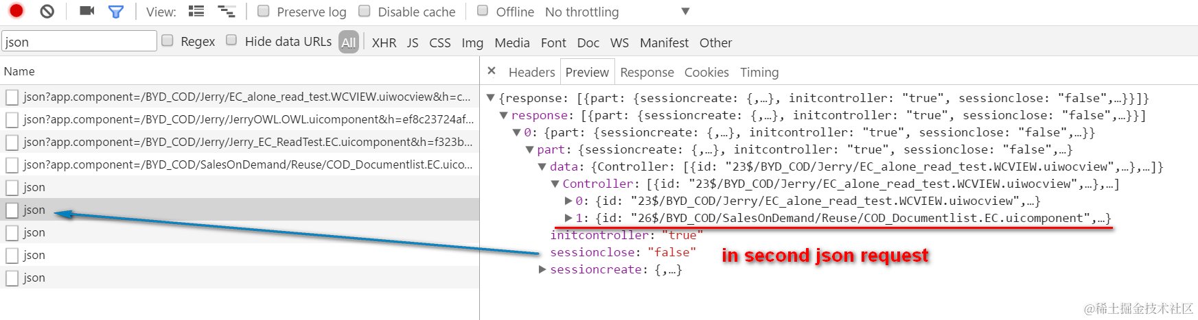The width and height of the screenshot is (1198, 320).
Task: Enable the Regex filter checkbox
Action: pyautogui.click(x=168, y=40)
